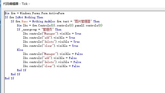Click the Dim keyword on the first line

pos(7,13)
